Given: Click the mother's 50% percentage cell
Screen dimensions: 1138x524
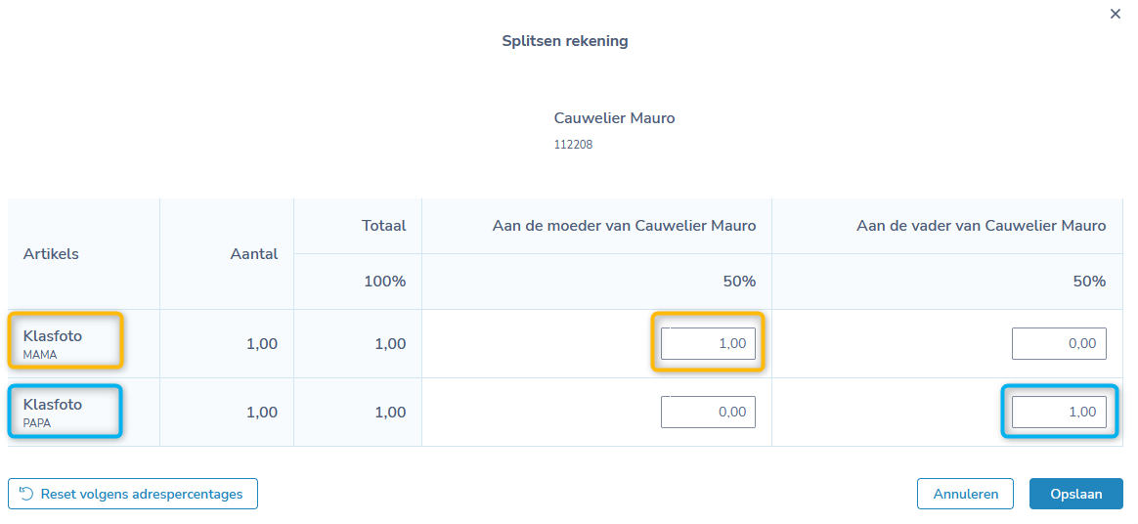Looking at the screenshot, I should 739,282.
